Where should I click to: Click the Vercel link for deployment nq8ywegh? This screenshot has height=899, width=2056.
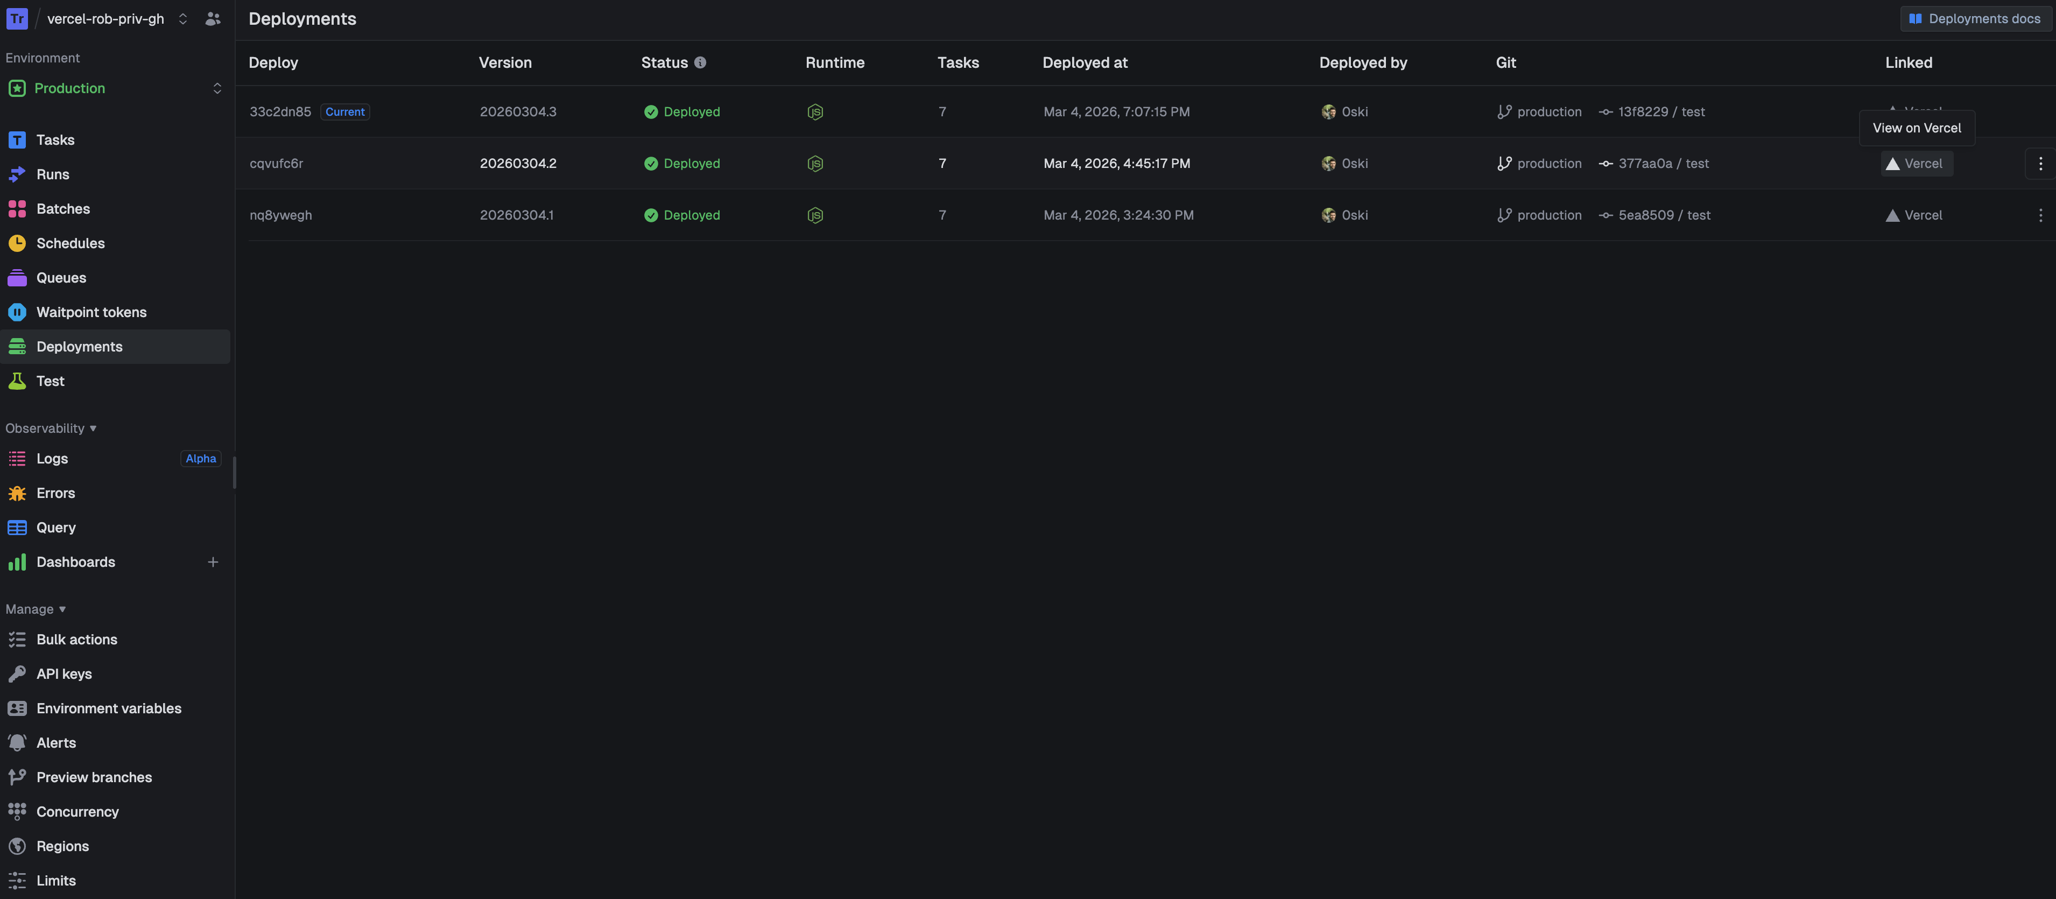1913,215
